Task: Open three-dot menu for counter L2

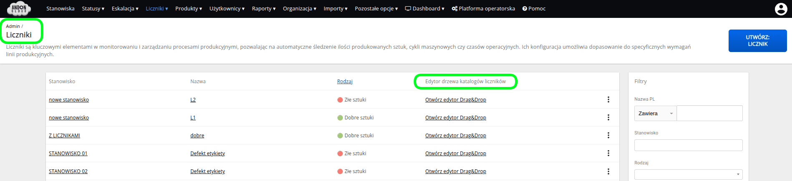Action: (608, 99)
